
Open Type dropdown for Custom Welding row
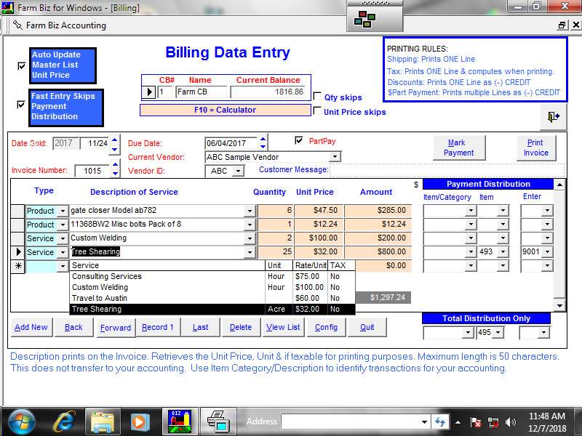(63, 238)
